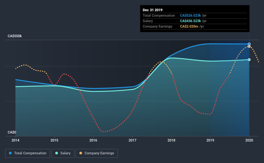Click the blue Total Compensation legend dot
Image resolution: width=264 pixels, height=163 pixels.
click(x=10, y=153)
